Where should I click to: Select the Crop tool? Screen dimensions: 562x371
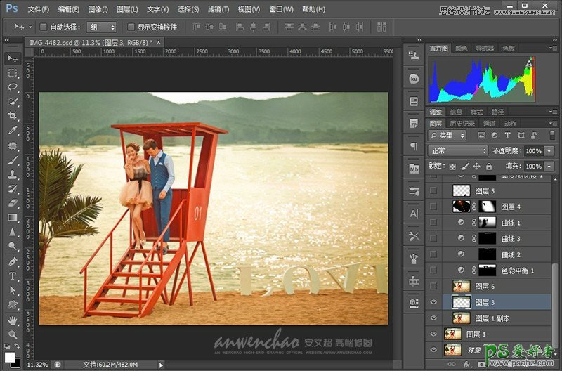[13, 116]
